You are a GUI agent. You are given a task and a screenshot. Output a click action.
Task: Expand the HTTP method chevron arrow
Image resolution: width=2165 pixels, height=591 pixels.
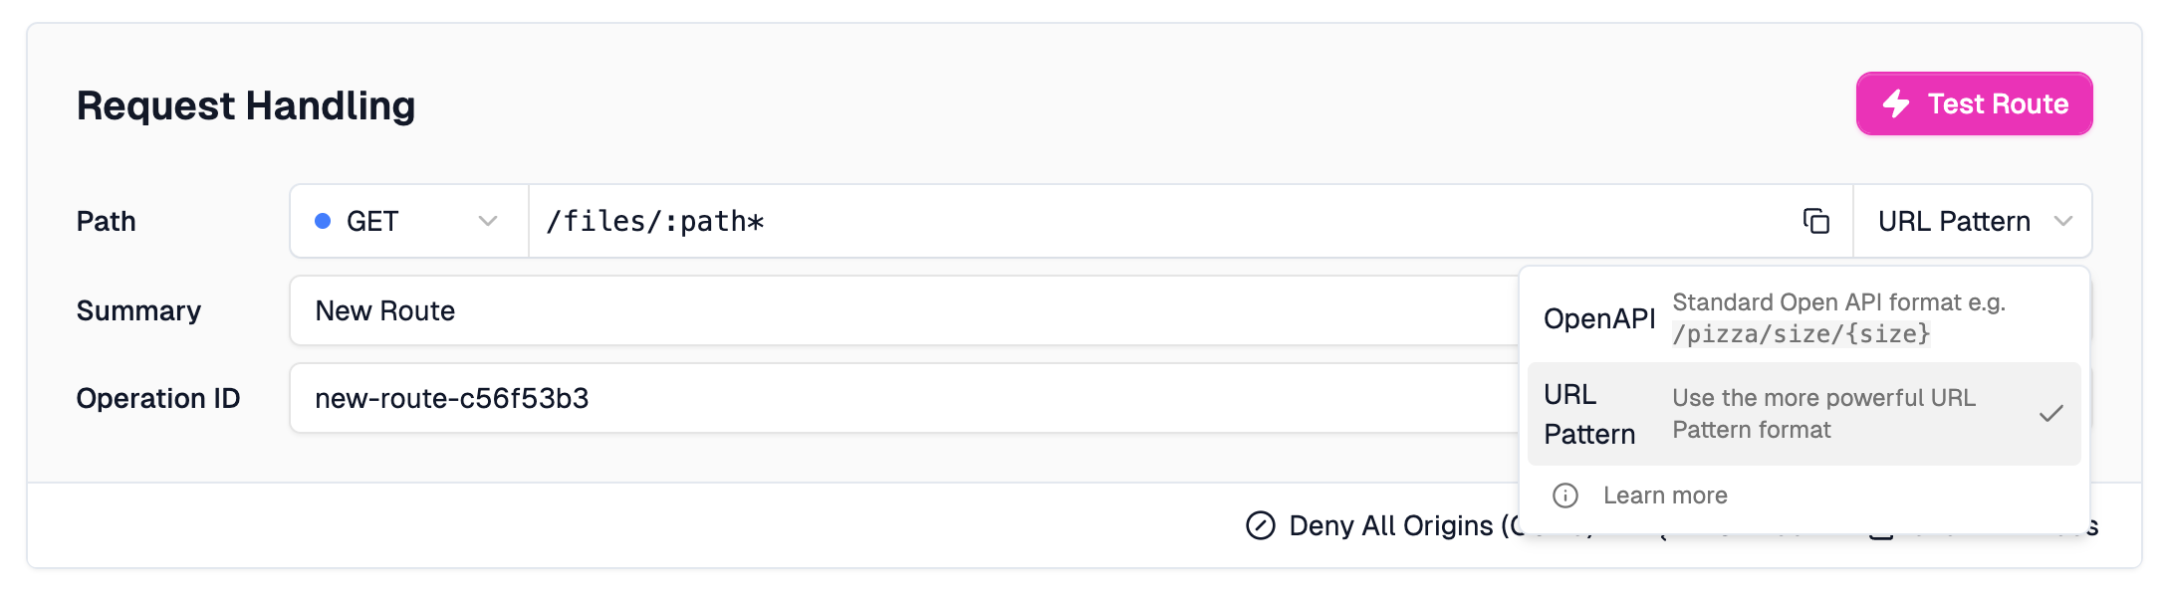[x=488, y=221]
